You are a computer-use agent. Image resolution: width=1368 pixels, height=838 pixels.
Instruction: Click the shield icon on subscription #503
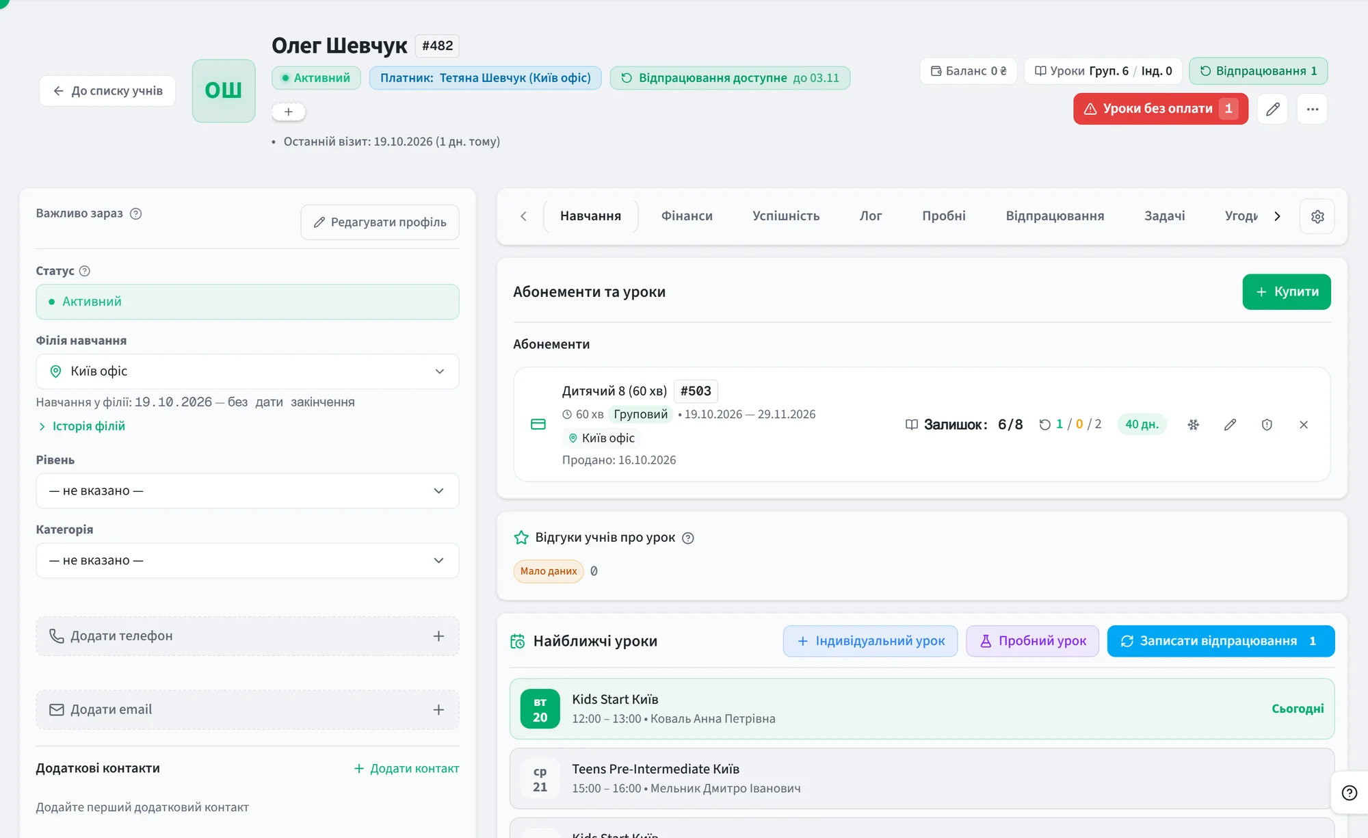pyautogui.click(x=1267, y=425)
